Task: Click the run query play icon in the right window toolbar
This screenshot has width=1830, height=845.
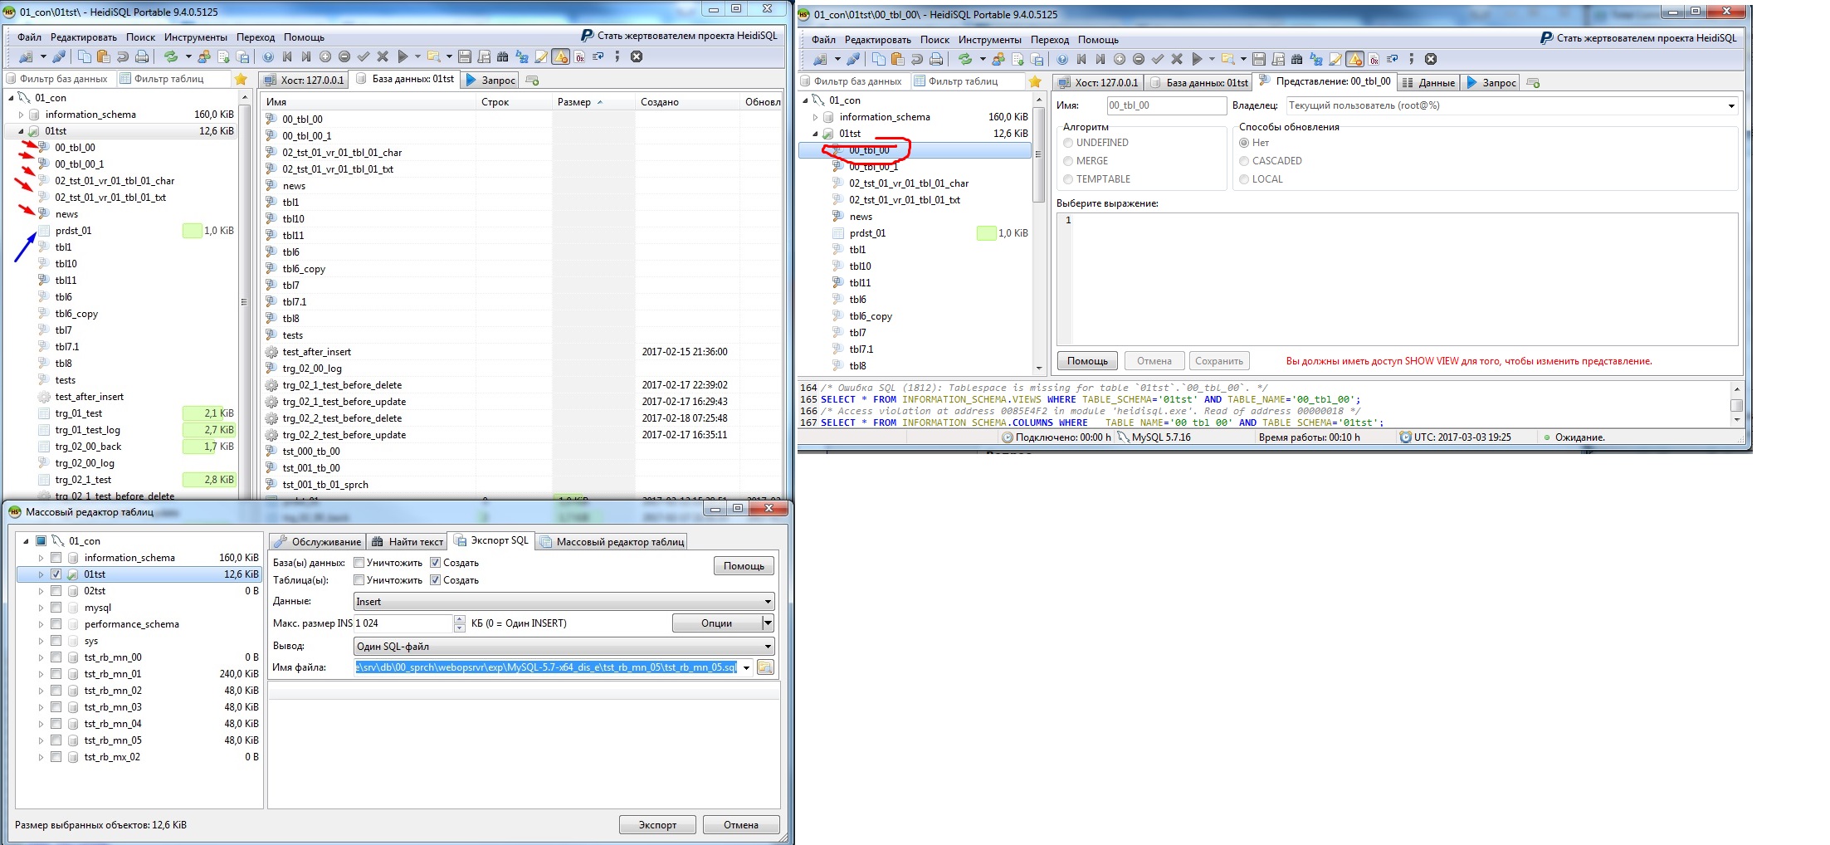Action: pyautogui.click(x=1197, y=59)
